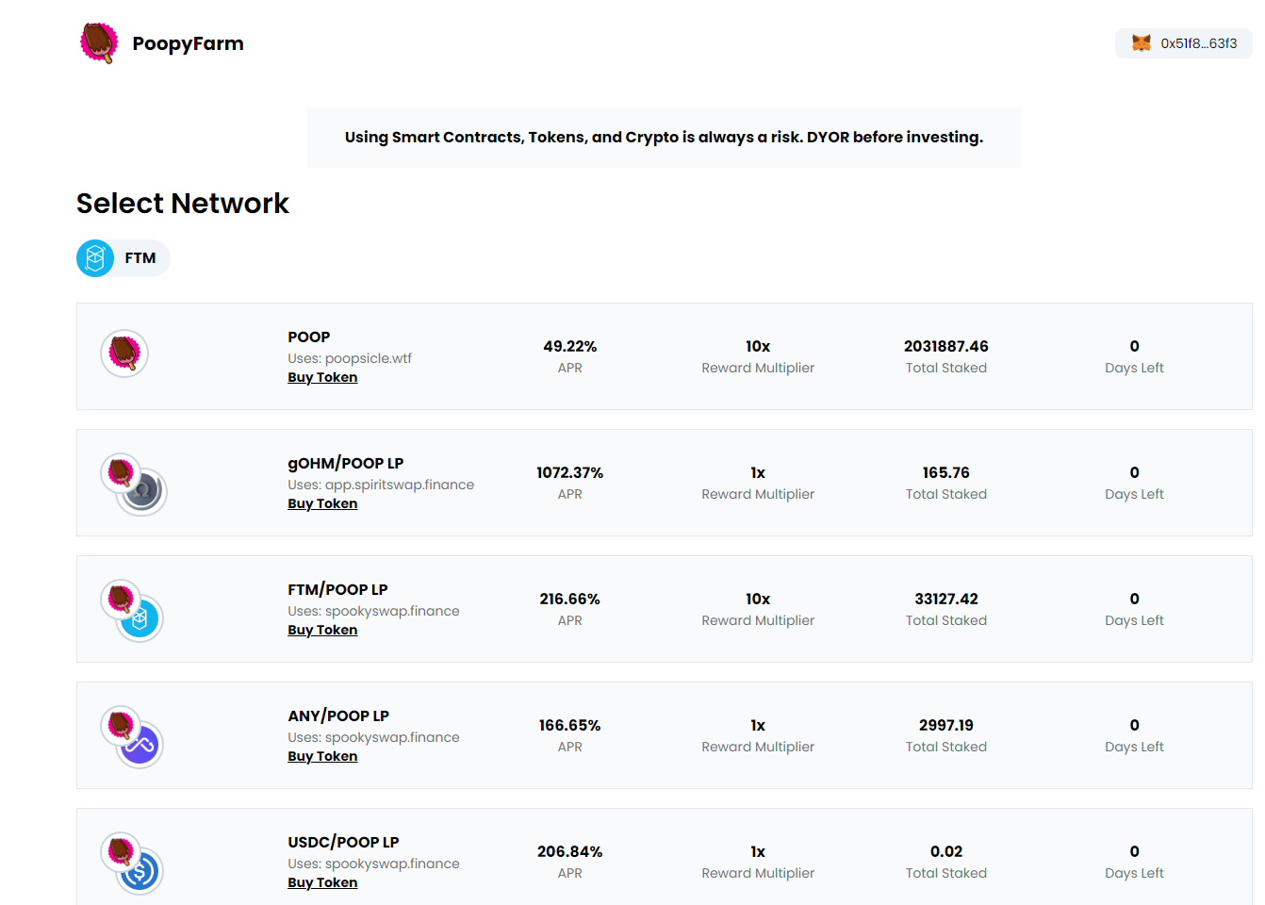Click the POOP pool token icon
1265x905 pixels.
(124, 354)
